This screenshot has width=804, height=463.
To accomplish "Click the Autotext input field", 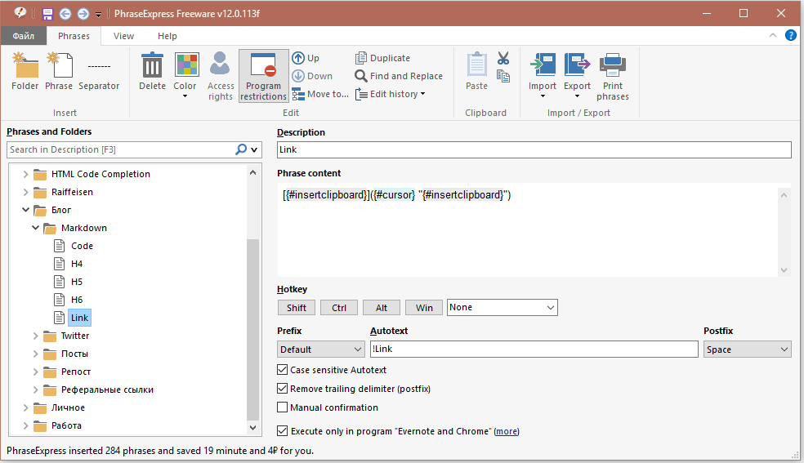I will point(534,349).
